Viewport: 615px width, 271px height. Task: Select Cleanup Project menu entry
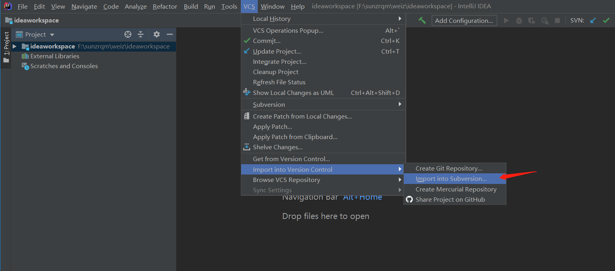323,72
